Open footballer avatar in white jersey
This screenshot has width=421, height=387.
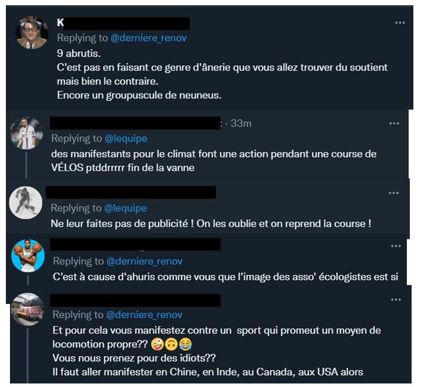click(26, 133)
